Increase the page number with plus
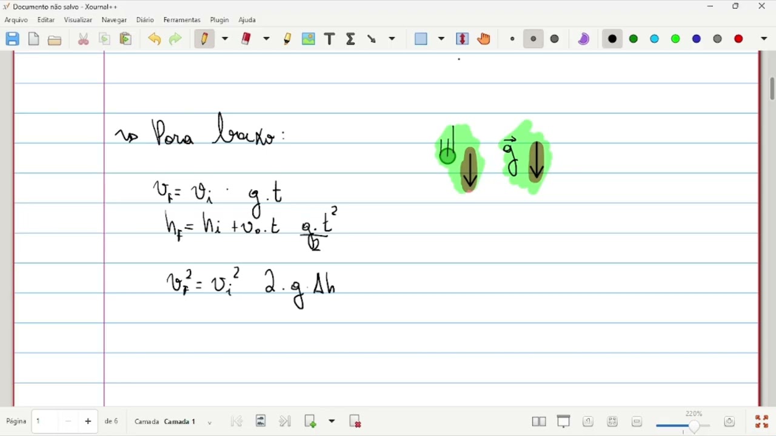The height and width of the screenshot is (436, 776). pyautogui.click(x=88, y=421)
